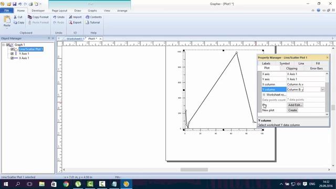336x189 pixels.
Task: Open the Worksheet1 document tab
Action: tap(75, 39)
